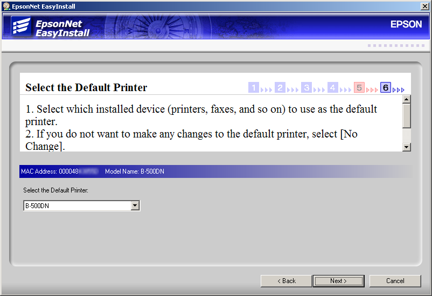The height and width of the screenshot is (296, 432).
Task: Click the EPSON brand logo
Action: (406, 24)
